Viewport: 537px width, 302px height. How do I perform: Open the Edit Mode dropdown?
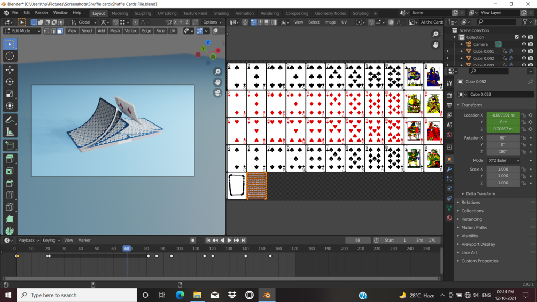pyautogui.click(x=22, y=31)
